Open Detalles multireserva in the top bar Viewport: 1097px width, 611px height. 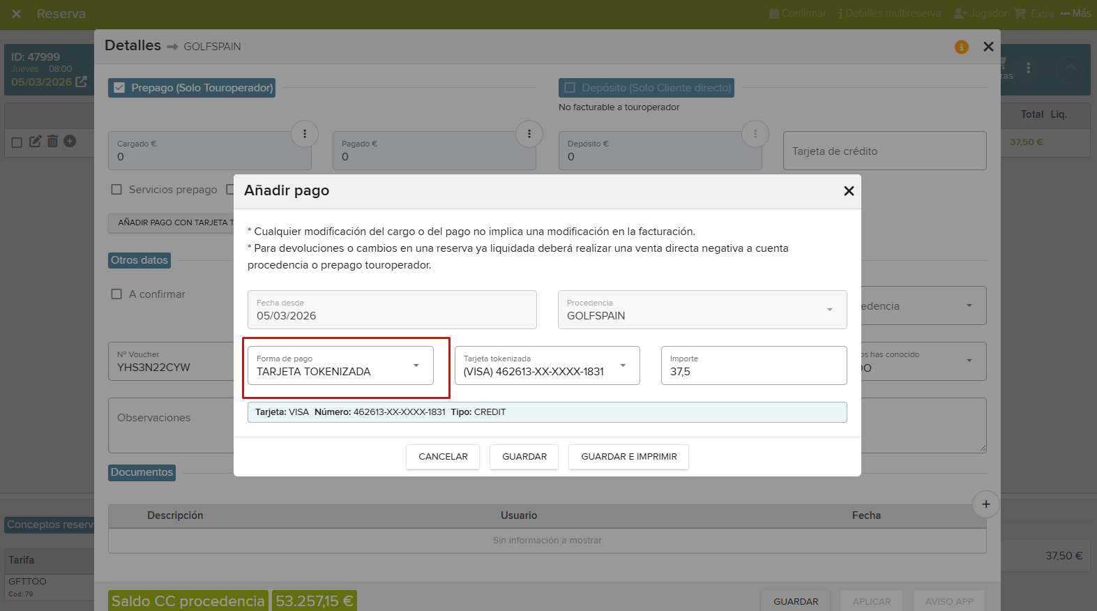coord(889,13)
